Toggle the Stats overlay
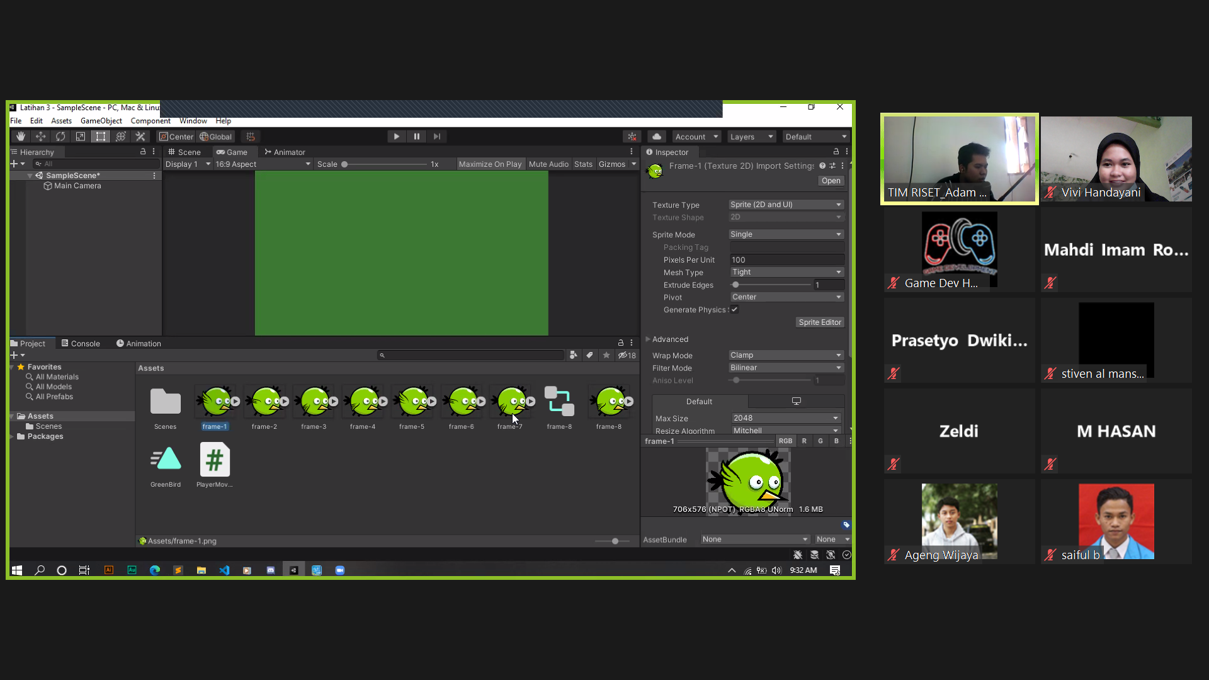 (583, 164)
